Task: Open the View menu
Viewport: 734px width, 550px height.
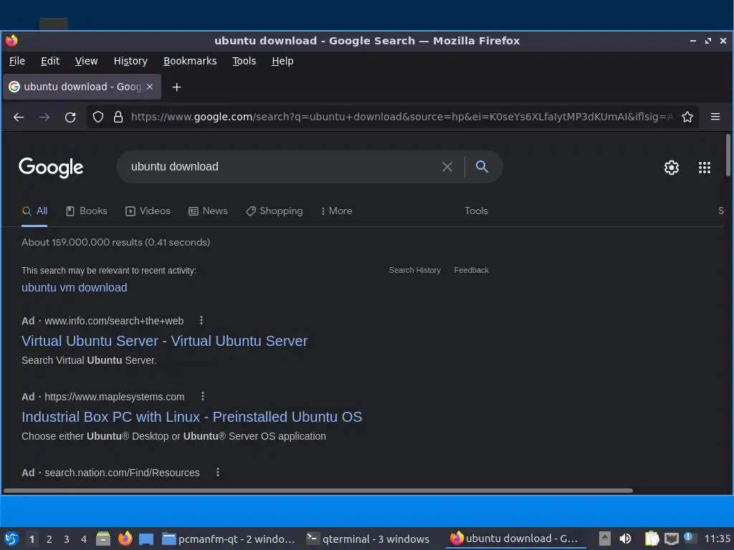Action: coord(86,61)
